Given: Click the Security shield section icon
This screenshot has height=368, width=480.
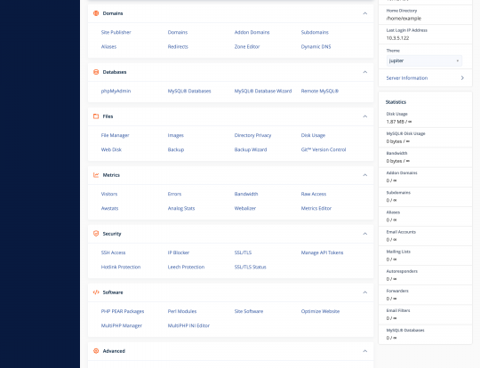Looking at the screenshot, I should click(x=96, y=234).
